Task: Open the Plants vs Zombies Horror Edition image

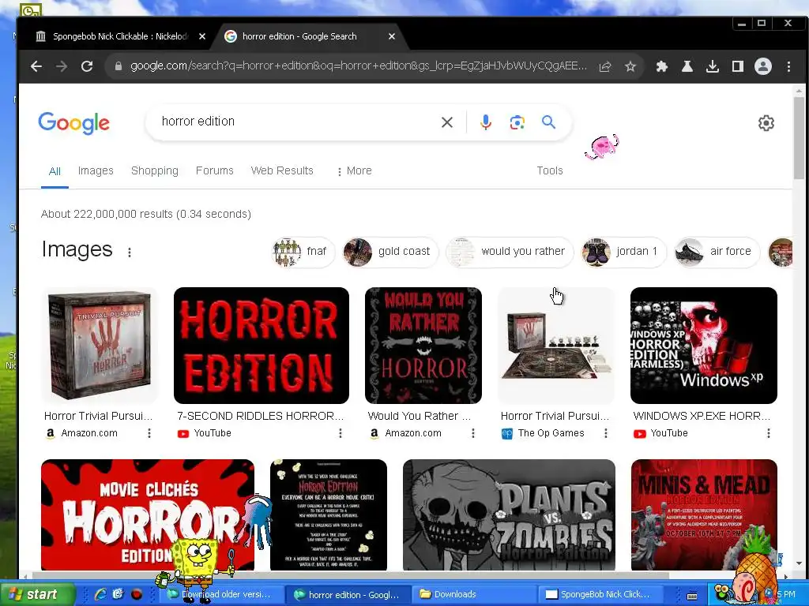Action: click(509, 514)
